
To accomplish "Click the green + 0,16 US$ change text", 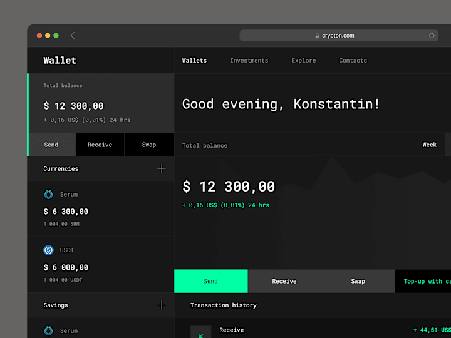I will click(225, 205).
